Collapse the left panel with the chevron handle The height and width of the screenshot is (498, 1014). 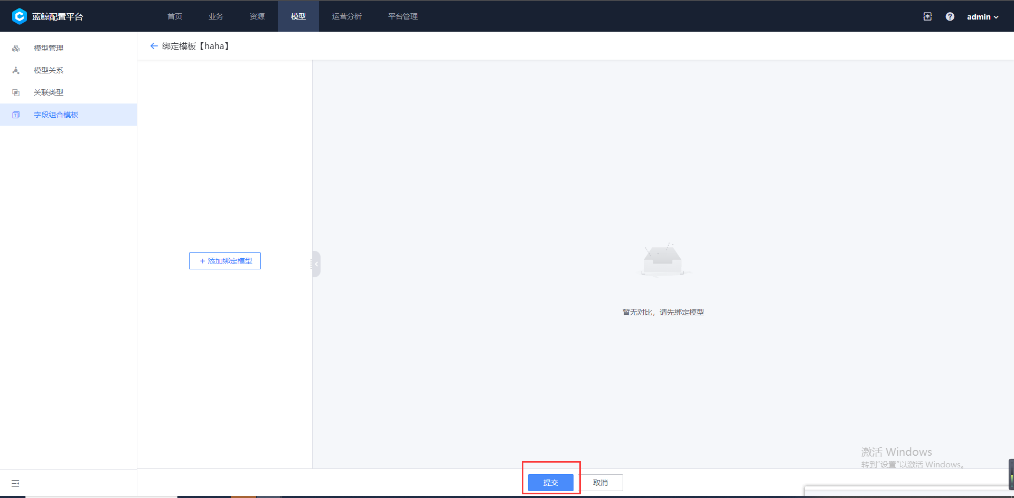pos(315,264)
